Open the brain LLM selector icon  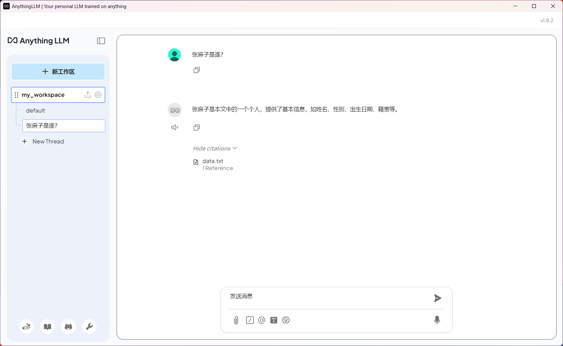coord(286,320)
